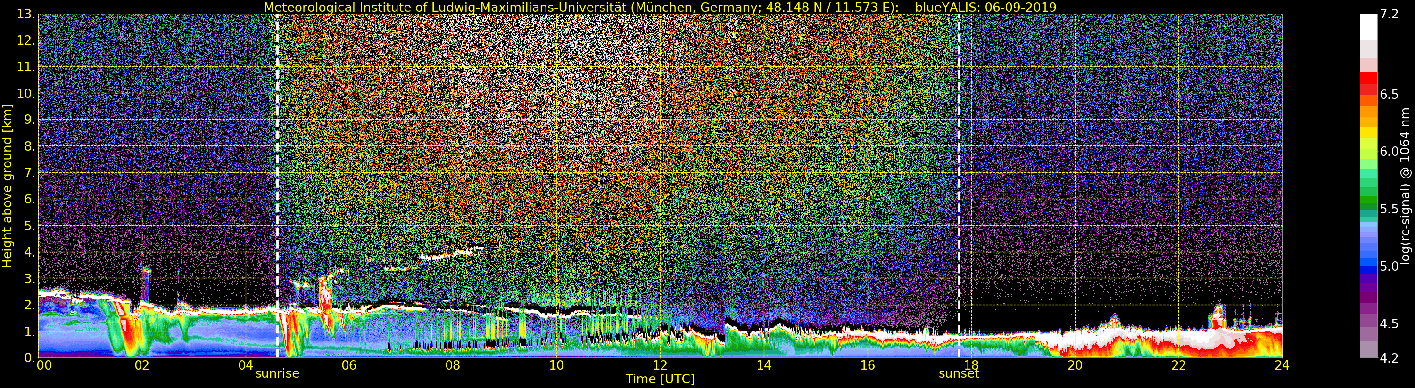The image size is (1415, 388).
Task: Click the colorbar tick value '6.5'
Action: [1389, 94]
